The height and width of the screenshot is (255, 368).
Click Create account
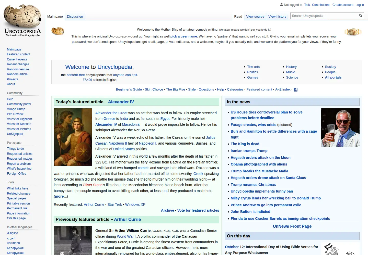[x=343, y=5]
